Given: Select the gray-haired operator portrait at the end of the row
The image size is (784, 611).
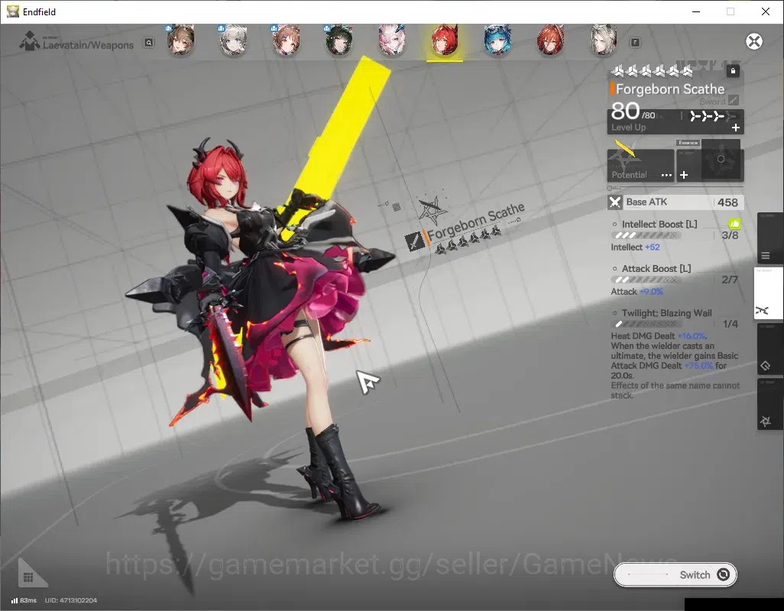Looking at the screenshot, I should 604,40.
